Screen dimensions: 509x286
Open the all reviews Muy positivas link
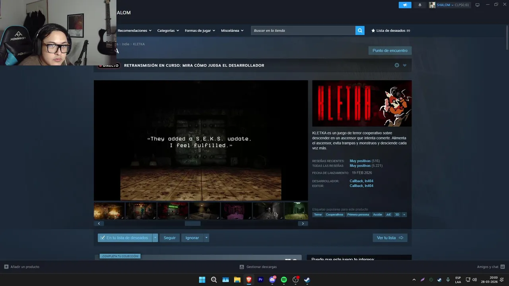(x=360, y=166)
